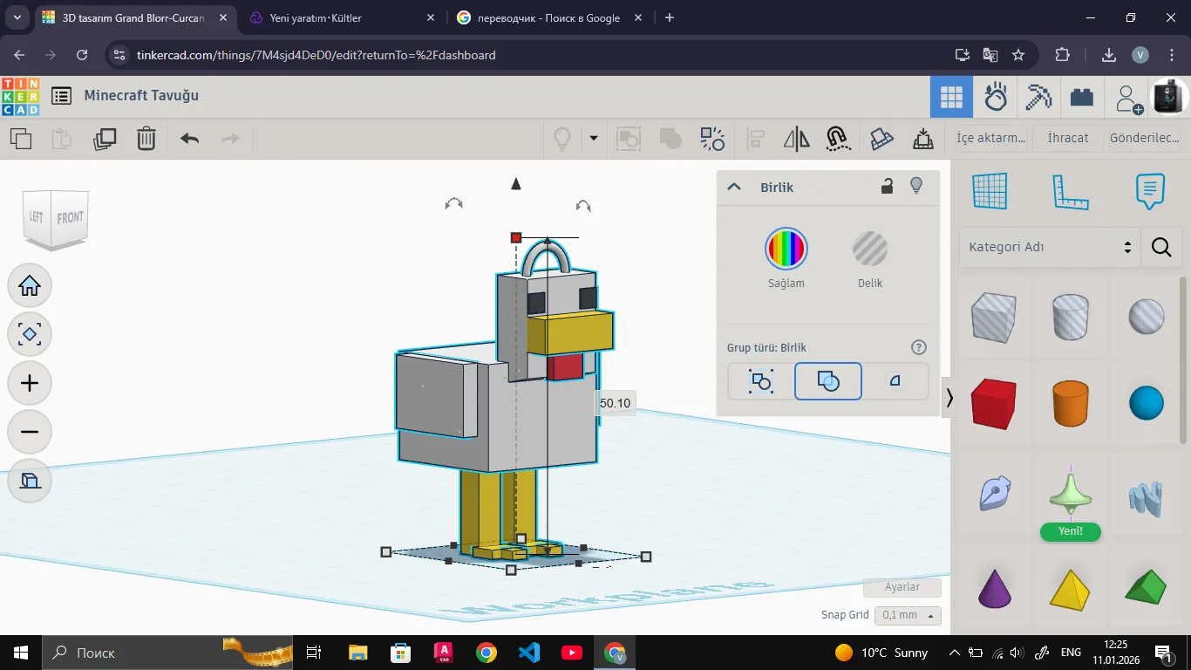Image resolution: width=1191 pixels, height=670 pixels.
Task: Select the Workplane tool in shapes panel
Action: (x=990, y=191)
